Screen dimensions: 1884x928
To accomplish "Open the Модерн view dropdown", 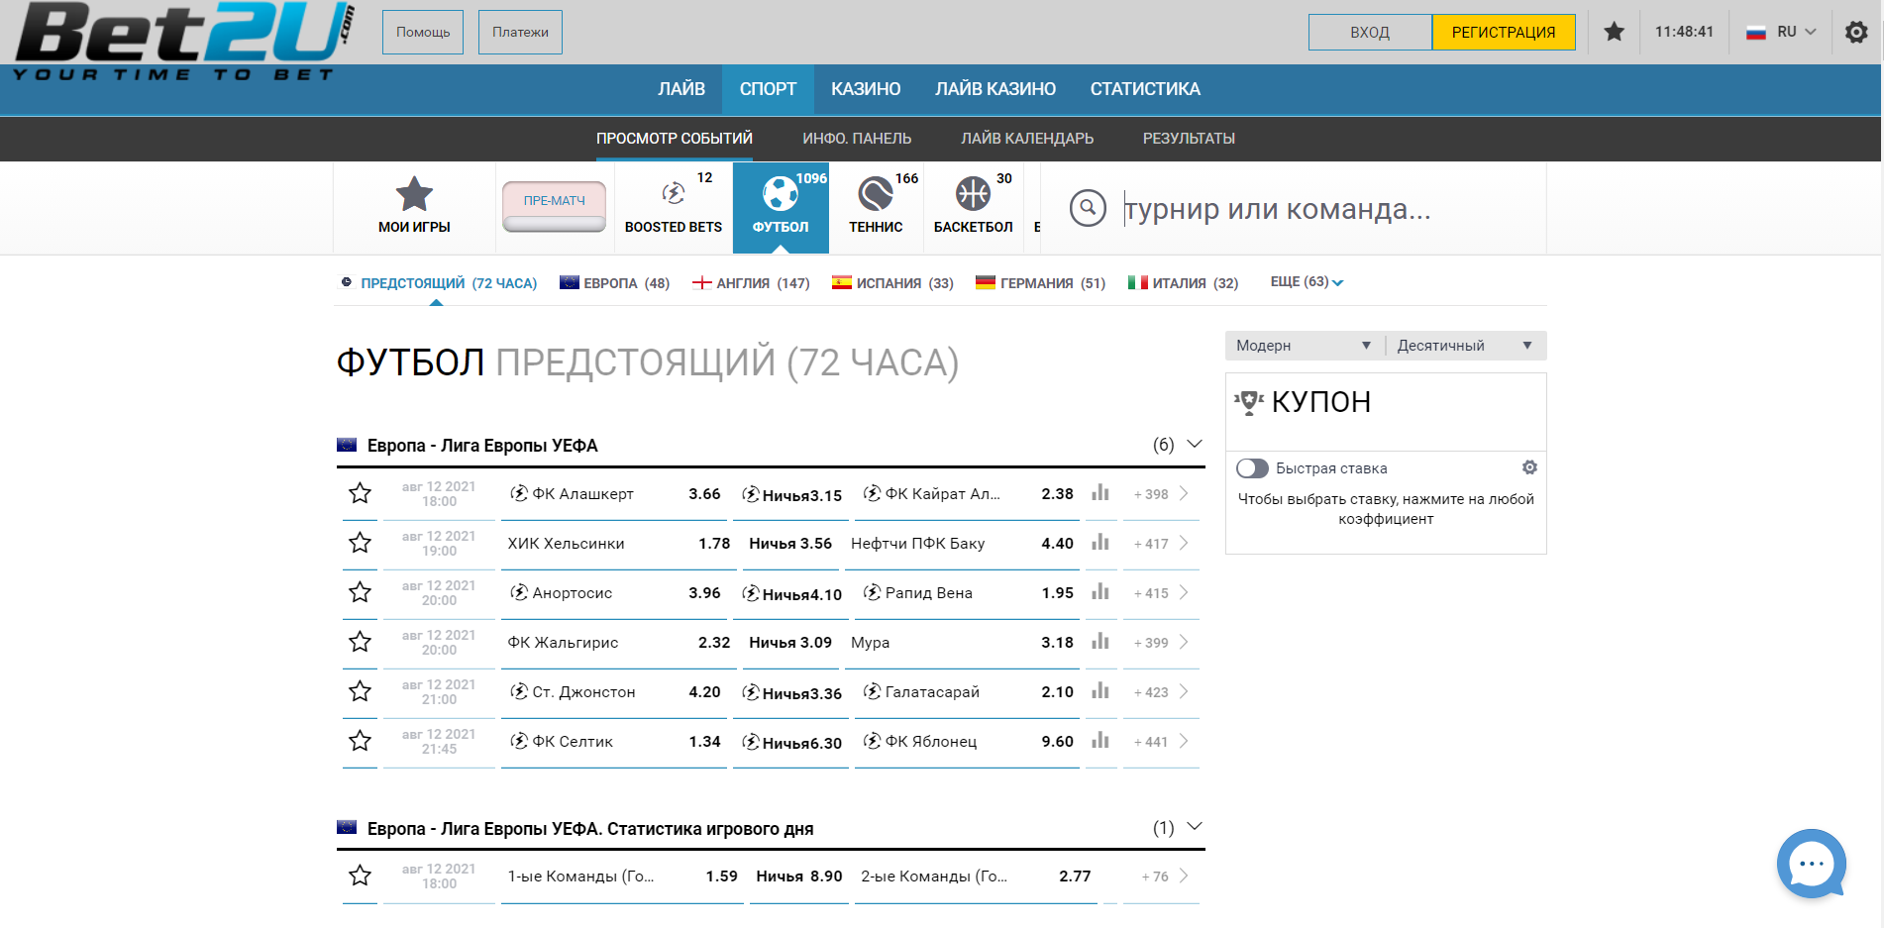I will pos(1303,346).
